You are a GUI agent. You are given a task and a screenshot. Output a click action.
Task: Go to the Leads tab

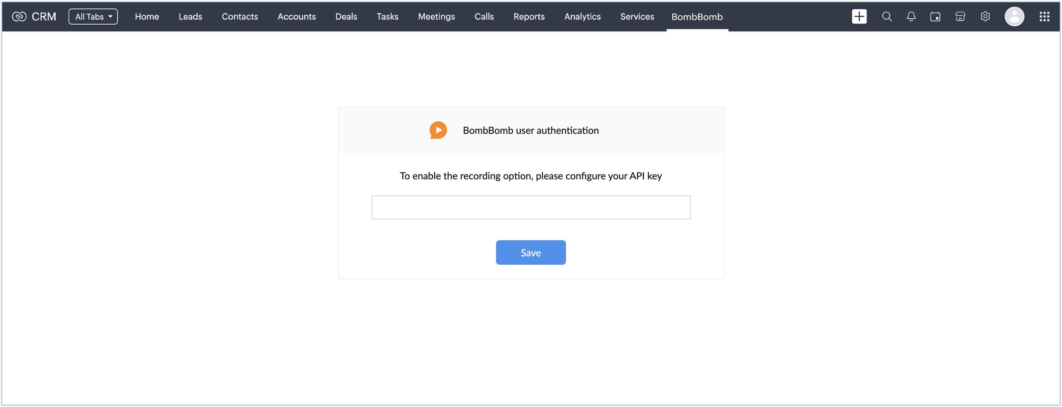(190, 16)
